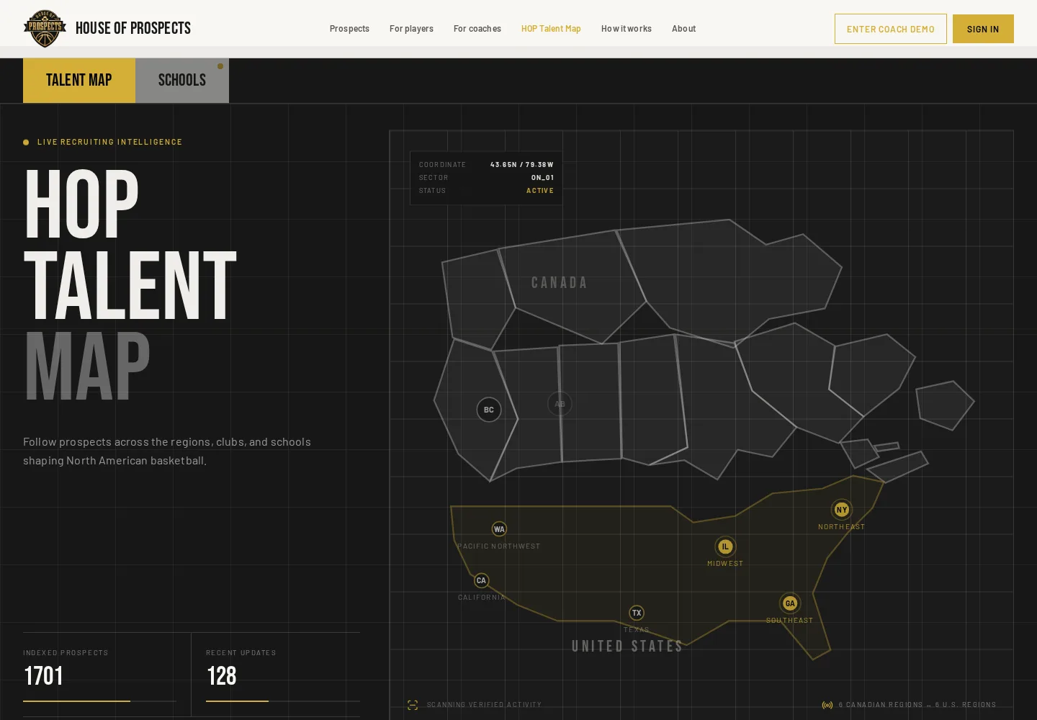Open the For coaches nav item

(477, 29)
